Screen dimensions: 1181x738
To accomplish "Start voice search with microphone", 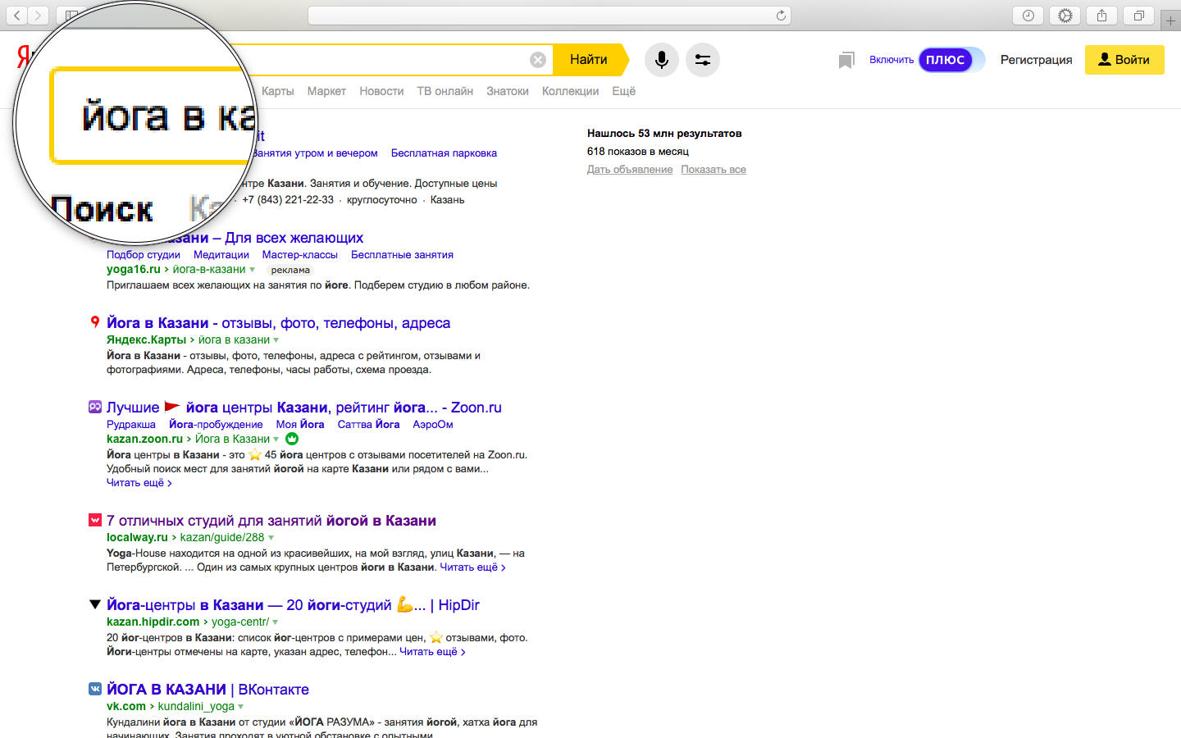I will coord(662,60).
